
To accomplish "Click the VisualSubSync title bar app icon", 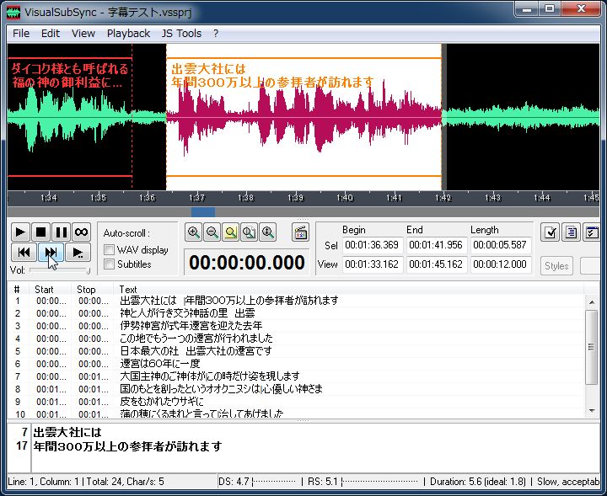I will point(13,12).
